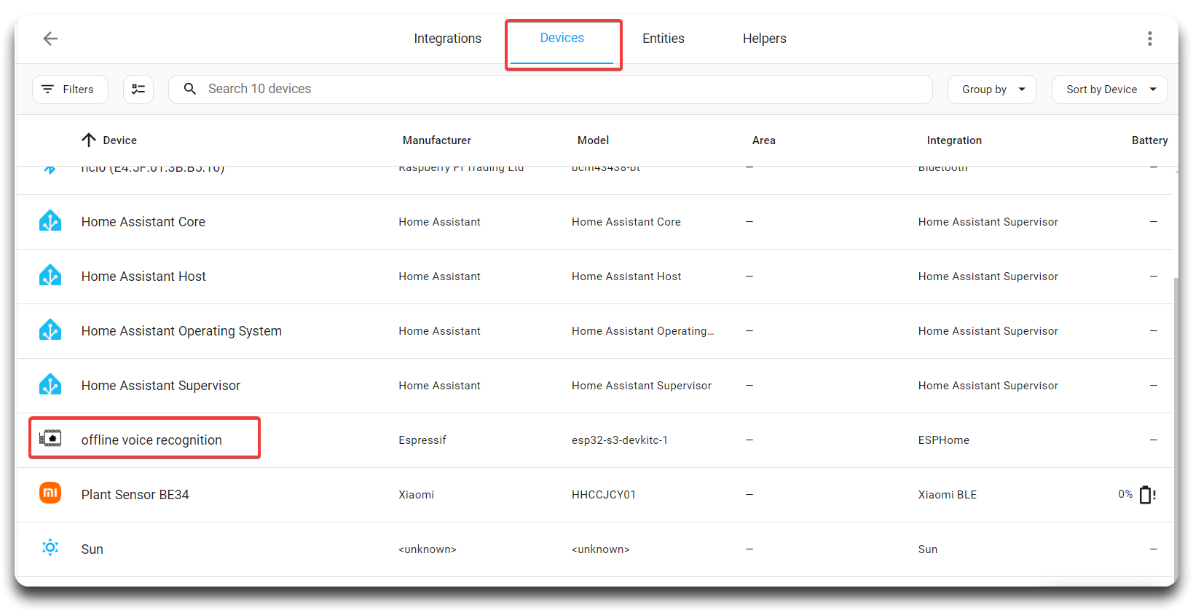
Task: Click the Home Assistant Supervisor device icon
Action: [x=50, y=385]
